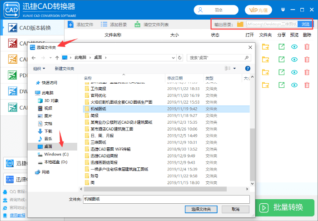Open folder icon for second file row
Screen dimensions: 318x221
265,60
